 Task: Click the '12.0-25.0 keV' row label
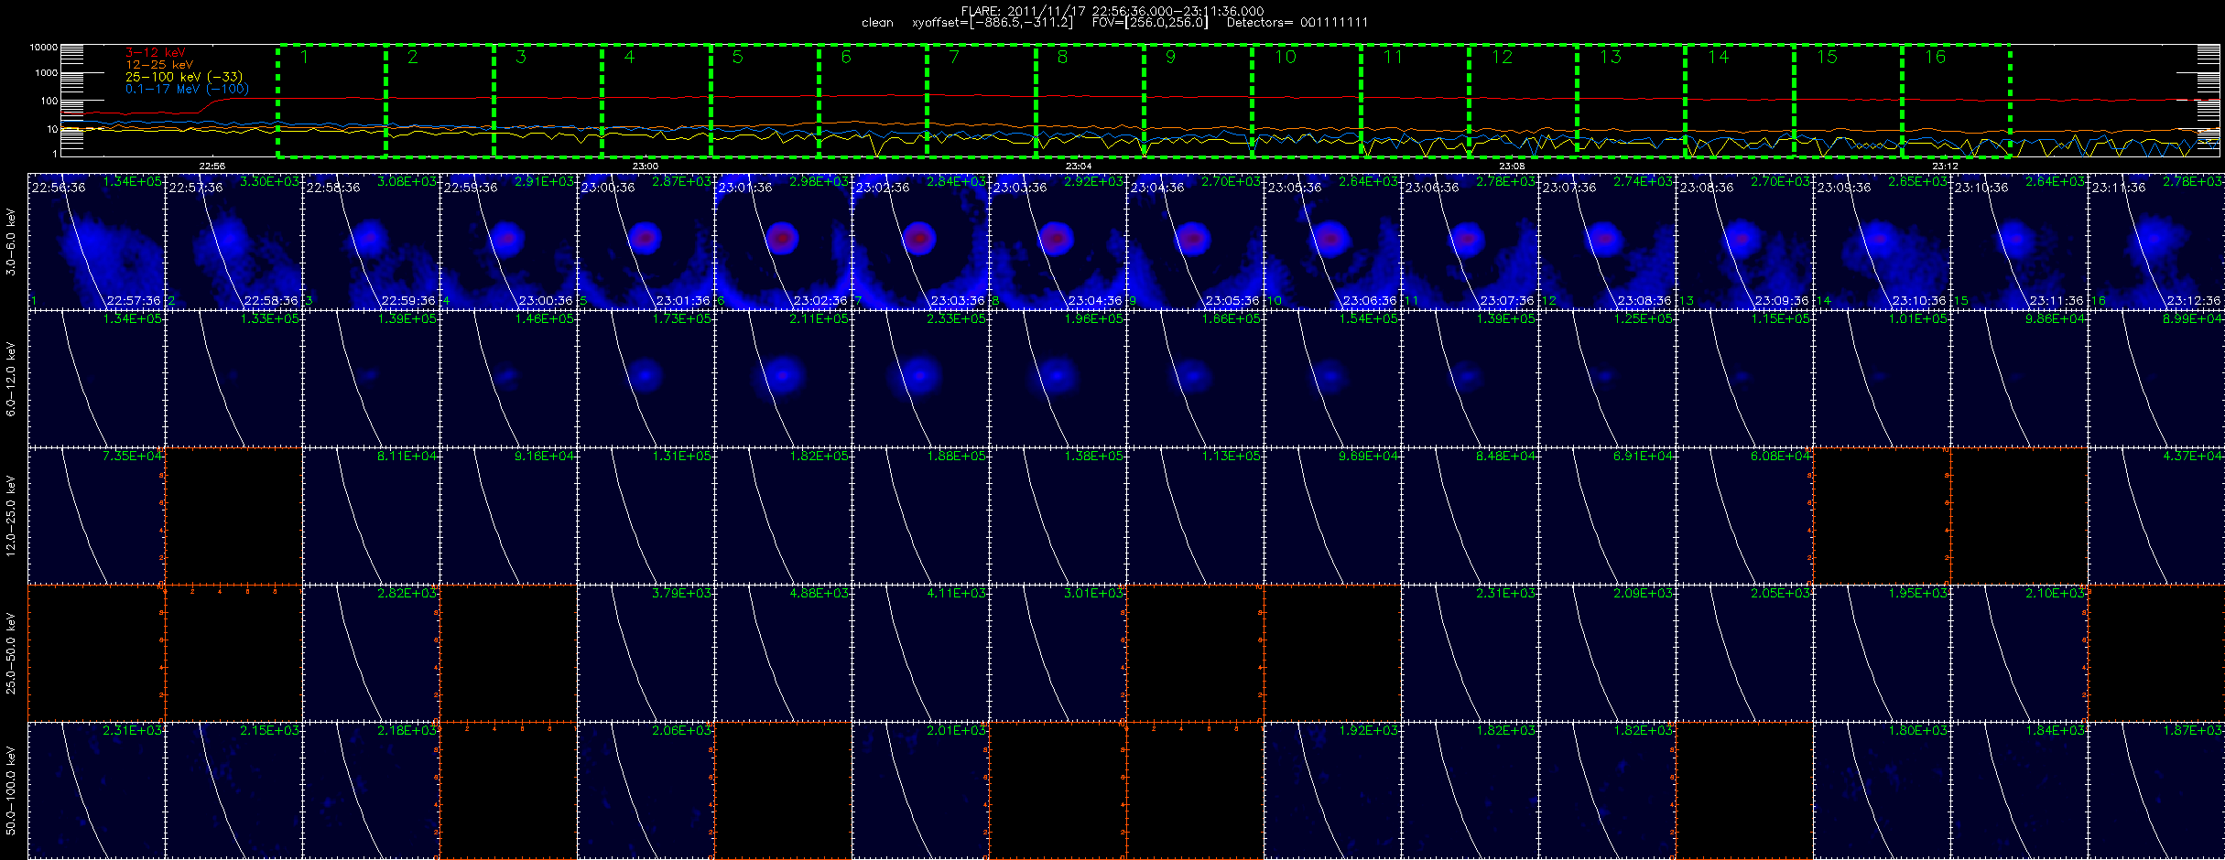point(11,516)
